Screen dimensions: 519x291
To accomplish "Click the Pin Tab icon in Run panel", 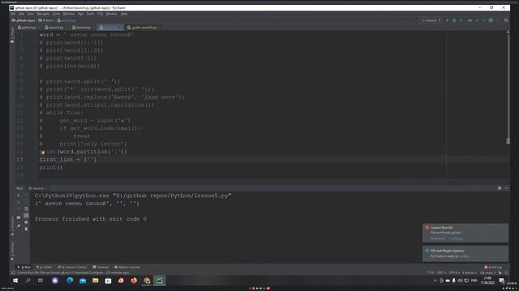I will coord(19,226).
